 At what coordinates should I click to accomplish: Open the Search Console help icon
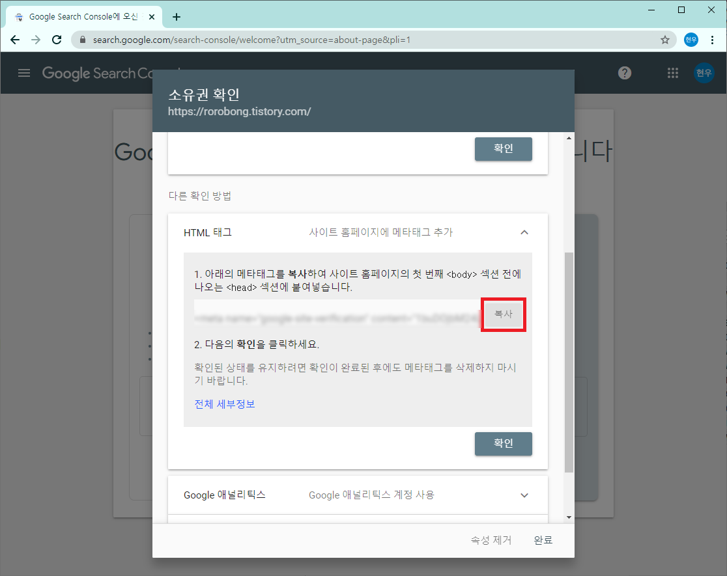pos(625,73)
